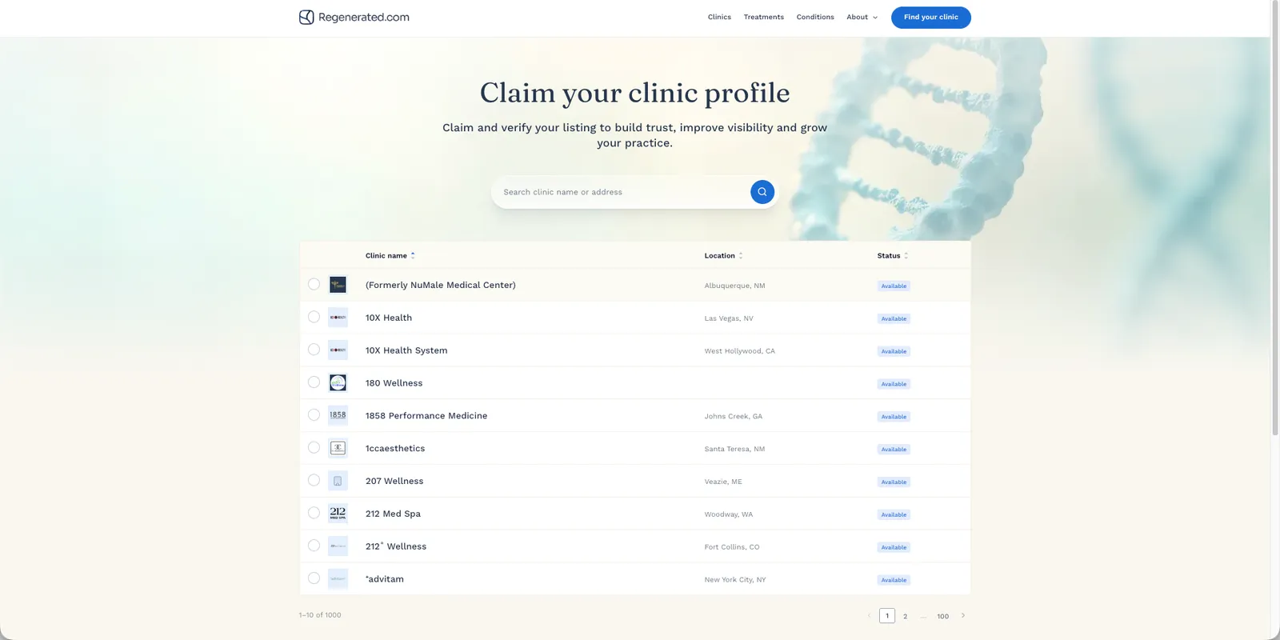This screenshot has height=640, width=1280.
Task: Click the Find your clinic button
Action: 930,18
